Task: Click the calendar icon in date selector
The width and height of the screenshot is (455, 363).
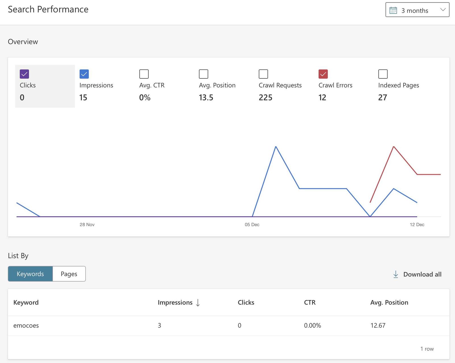Action: 393,11
